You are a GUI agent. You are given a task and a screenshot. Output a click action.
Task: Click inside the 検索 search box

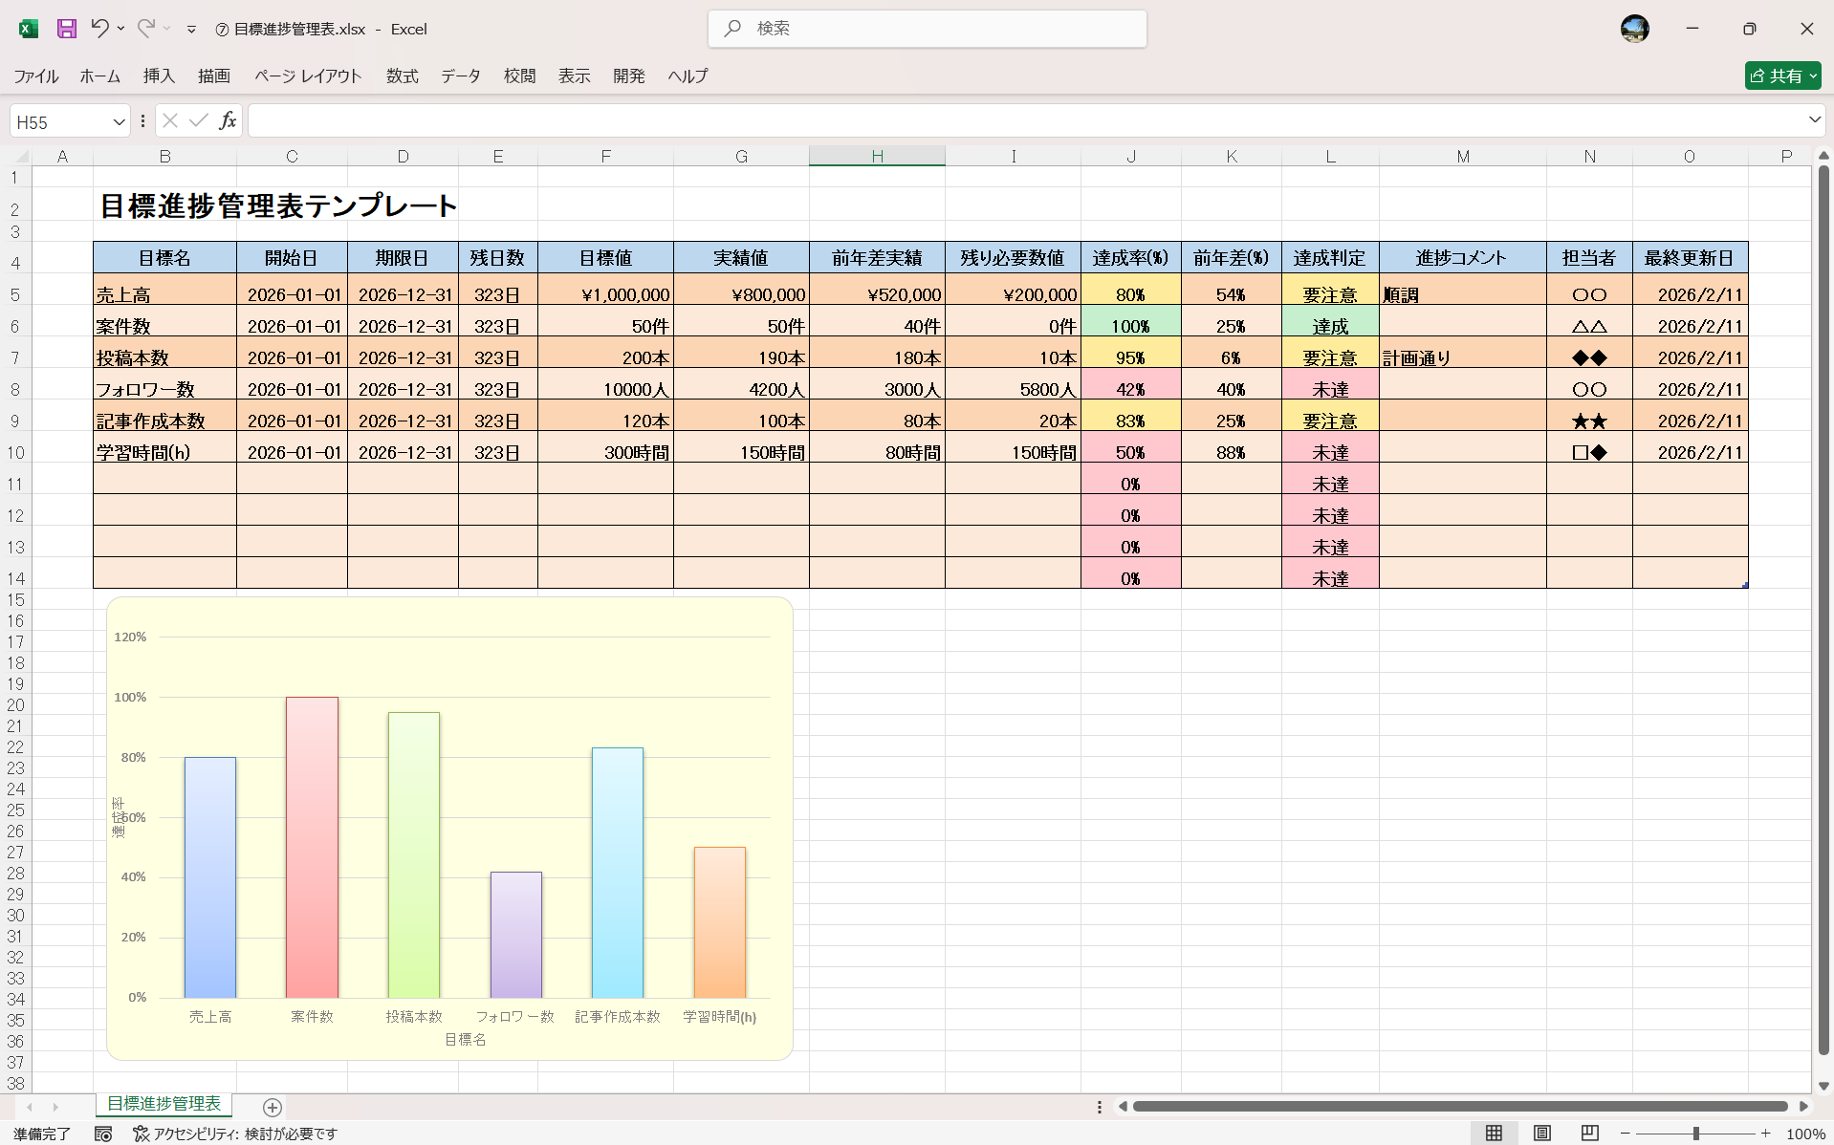pos(928,29)
